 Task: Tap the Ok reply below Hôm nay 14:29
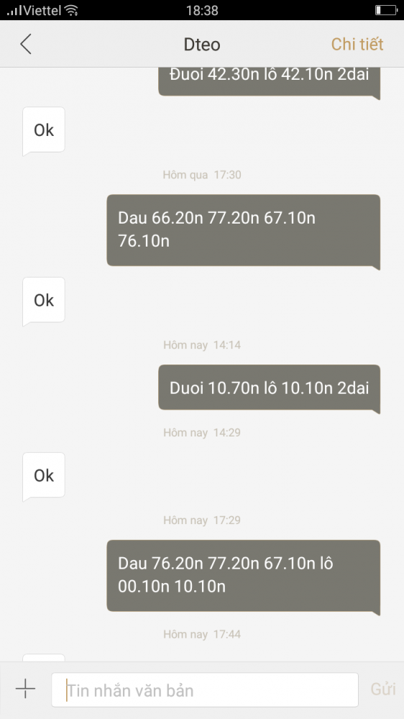coord(44,475)
